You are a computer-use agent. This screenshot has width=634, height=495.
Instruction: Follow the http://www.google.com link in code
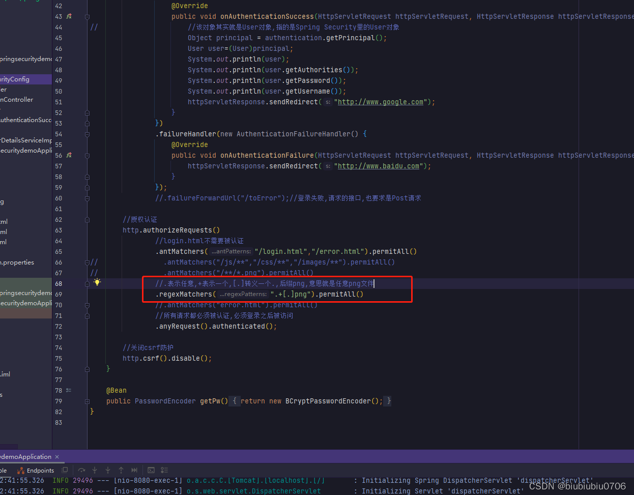click(381, 102)
